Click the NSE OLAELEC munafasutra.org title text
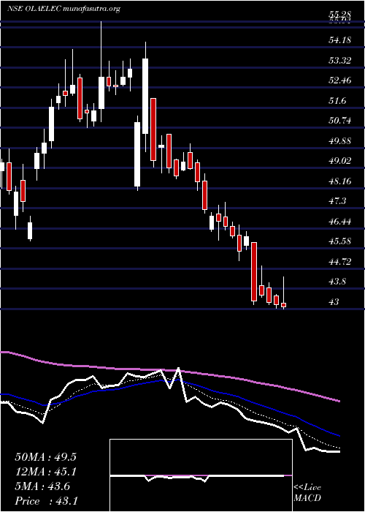 (x=64, y=9)
